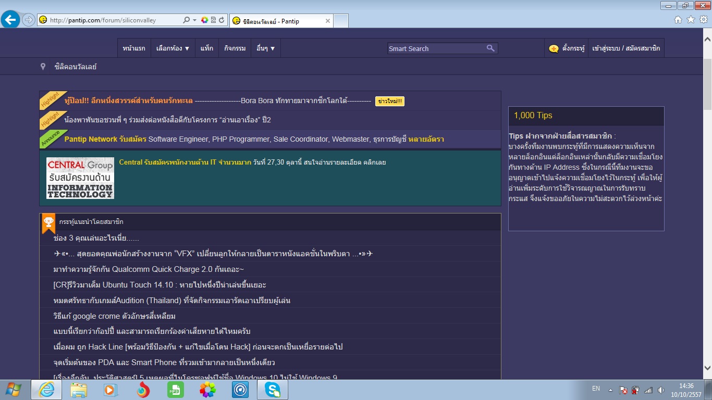Click the ตั้งกระทู้ new topic button
Screen dimensions: 712x400
click(567, 48)
